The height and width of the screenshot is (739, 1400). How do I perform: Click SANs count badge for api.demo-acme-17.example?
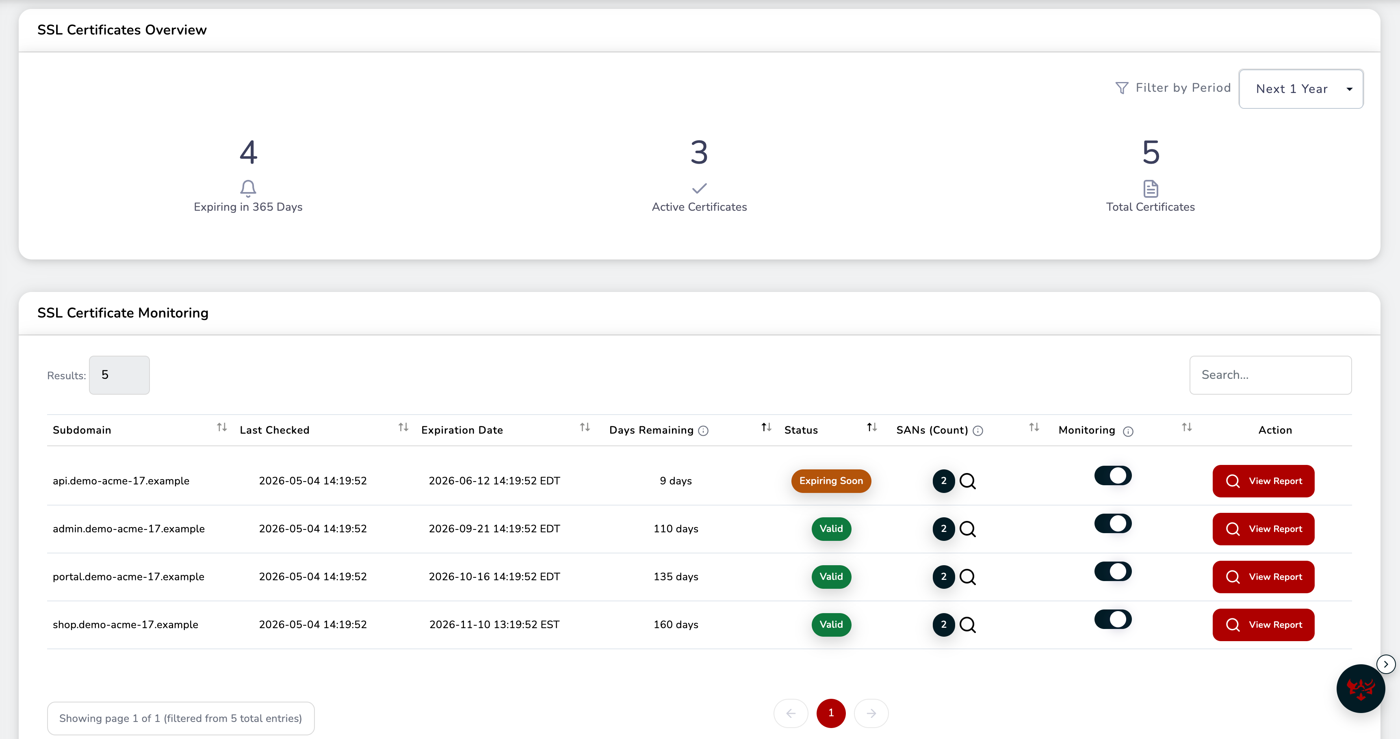pyautogui.click(x=943, y=481)
